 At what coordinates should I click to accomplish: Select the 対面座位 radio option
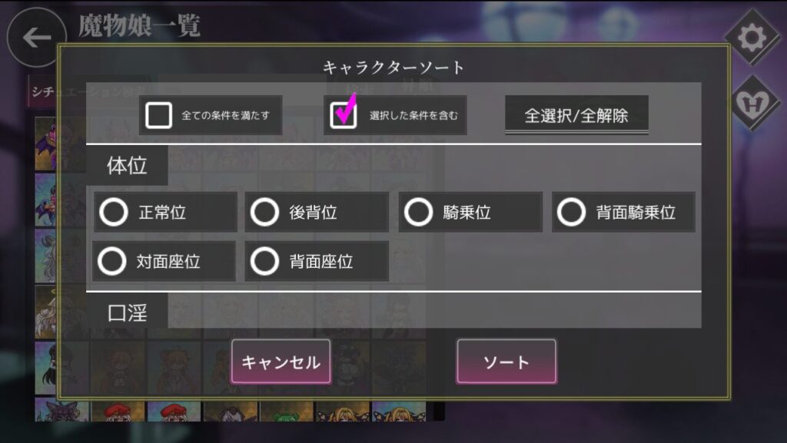[x=164, y=261]
